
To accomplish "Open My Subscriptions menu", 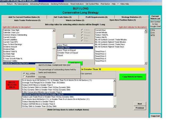I will tap(21, 4).
